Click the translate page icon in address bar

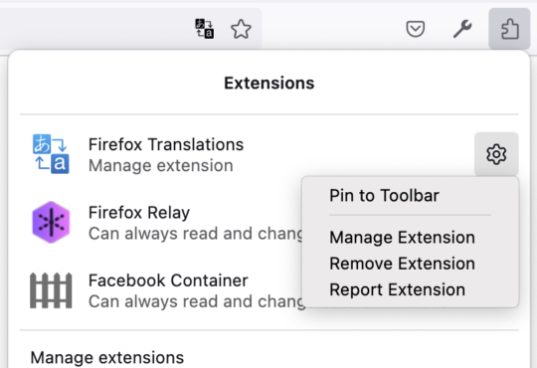pos(205,29)
